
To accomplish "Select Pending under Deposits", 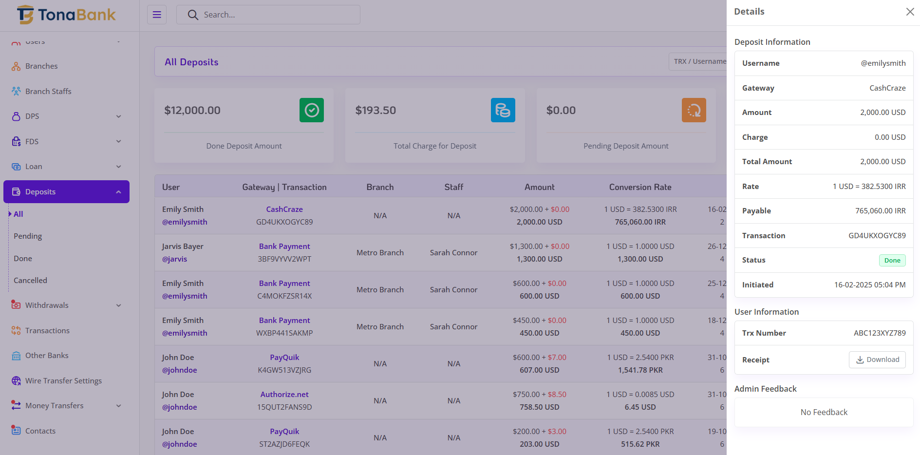I will click(28, 236).
